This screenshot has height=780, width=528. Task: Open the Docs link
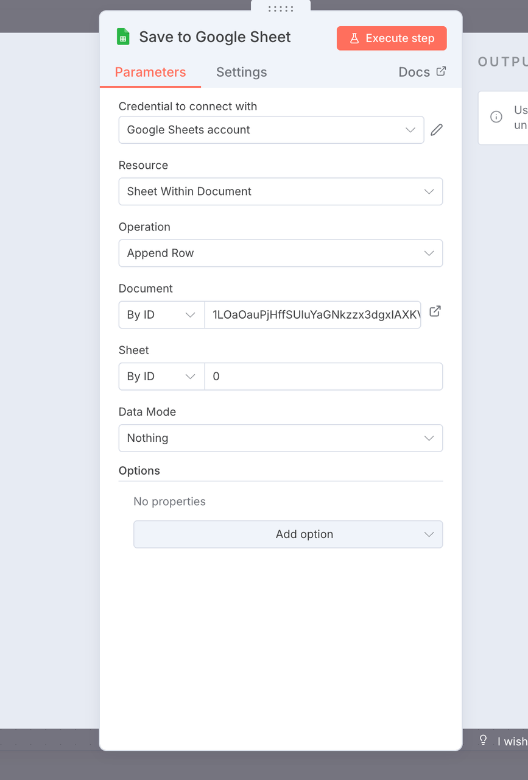(x=413, y=71)
